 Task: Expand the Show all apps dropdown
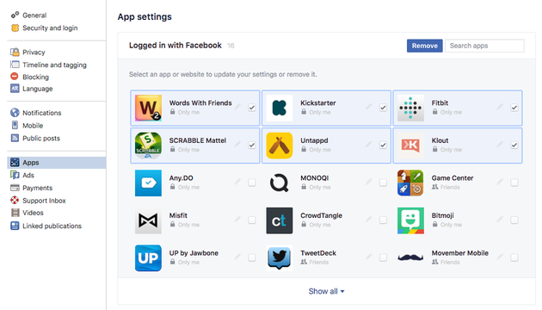pyautogui.click(x=326, y=291)
